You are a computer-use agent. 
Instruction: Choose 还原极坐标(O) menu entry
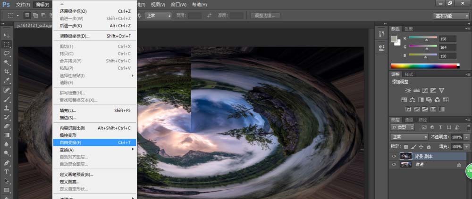[94, 11]
